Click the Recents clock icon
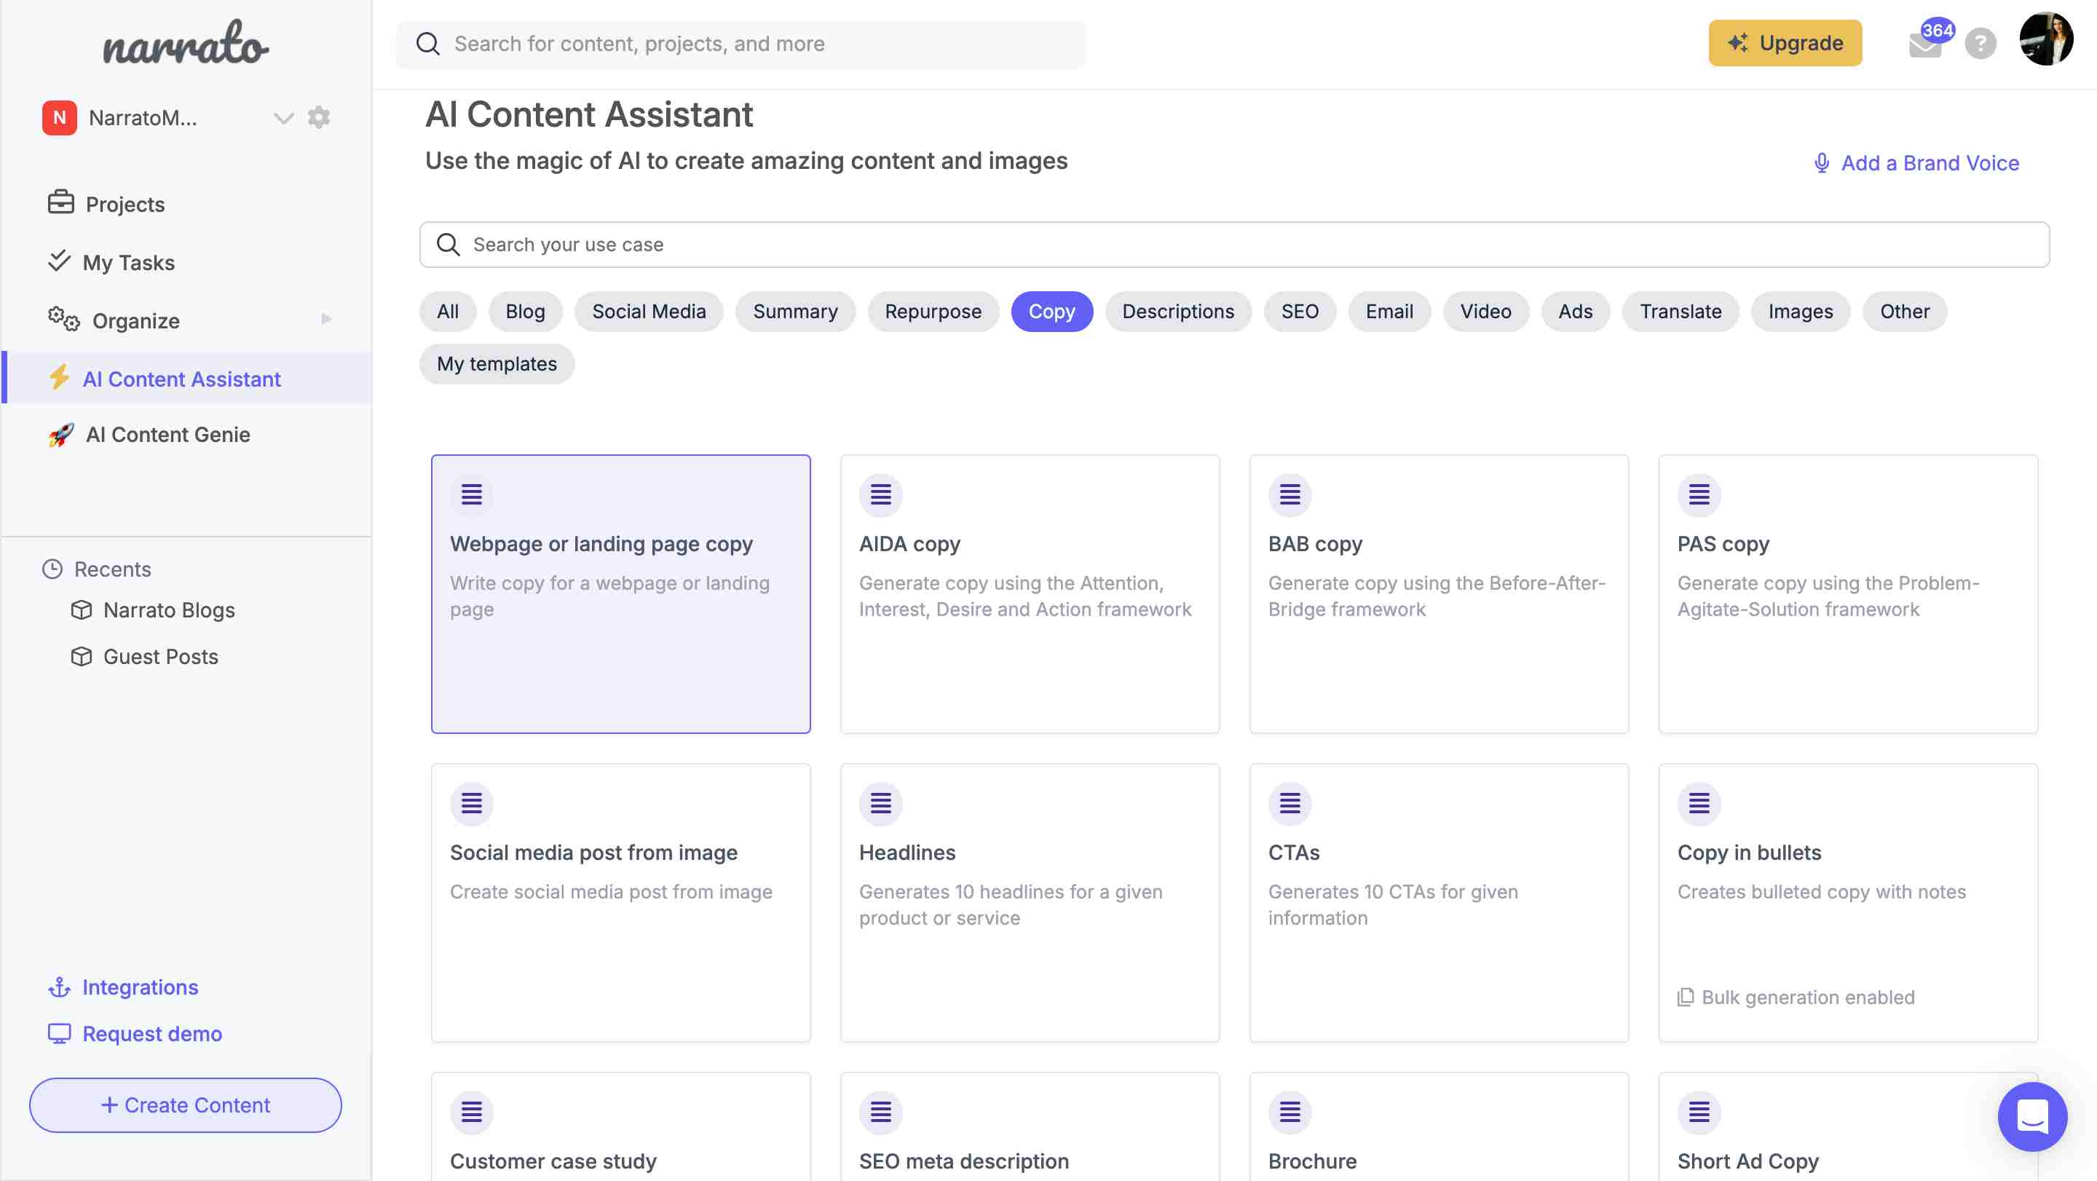The width and height of the screenshot is (2097, 1181). tap(52, 569)
